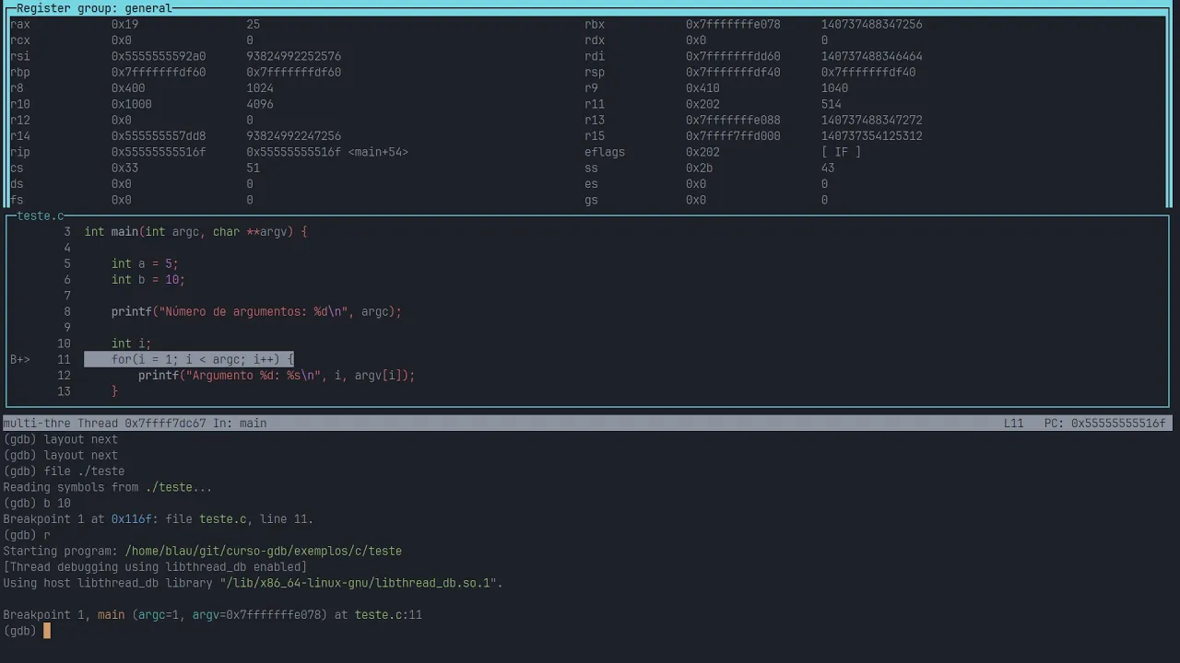Click the rip symbol <main+54> text
Screen dimensions: 1180x663
[378, 152]
